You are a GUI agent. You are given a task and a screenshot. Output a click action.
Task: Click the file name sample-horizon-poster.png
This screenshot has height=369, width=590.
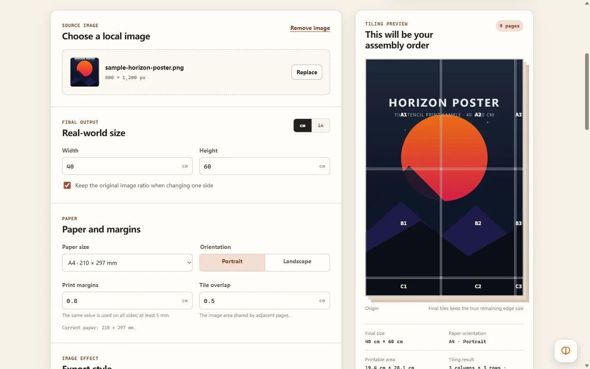click(x=144, y=68)
